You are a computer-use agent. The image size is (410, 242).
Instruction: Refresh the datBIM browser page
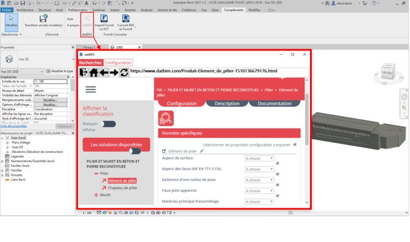(x=124, y=72)
